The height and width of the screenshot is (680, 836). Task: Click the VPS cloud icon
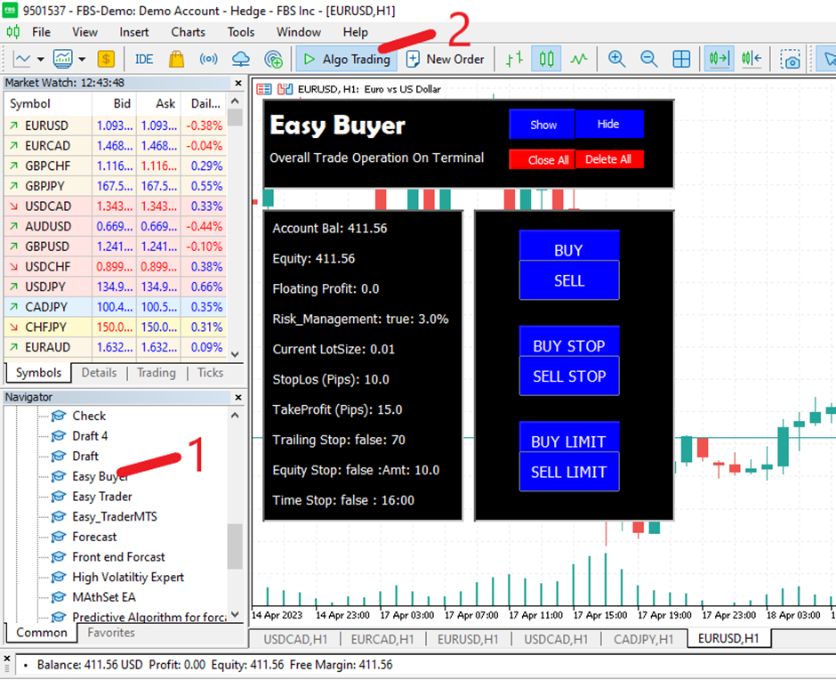pyautogui.click(x=240, y=60)
